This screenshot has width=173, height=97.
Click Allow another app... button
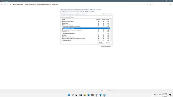click(106, 46)
